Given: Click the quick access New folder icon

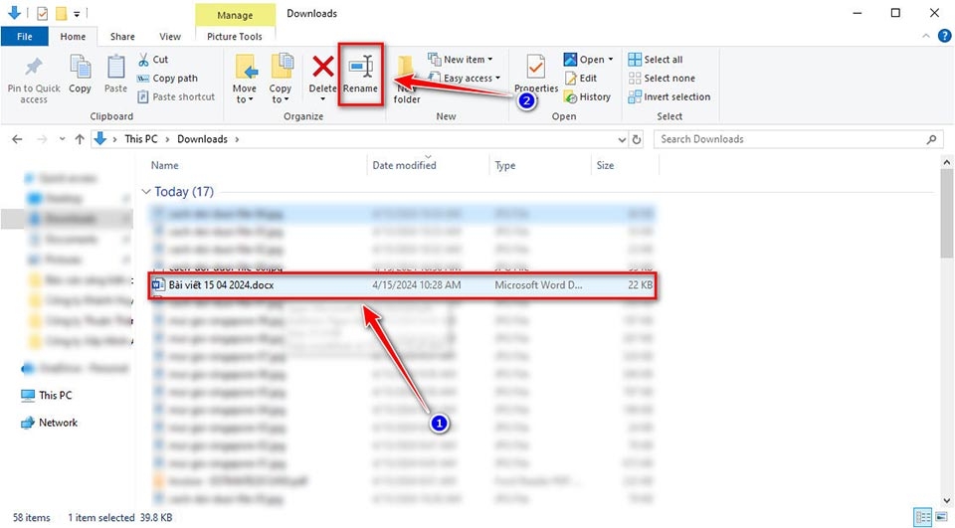Looking at the screenshot, I should coord(61,13).
